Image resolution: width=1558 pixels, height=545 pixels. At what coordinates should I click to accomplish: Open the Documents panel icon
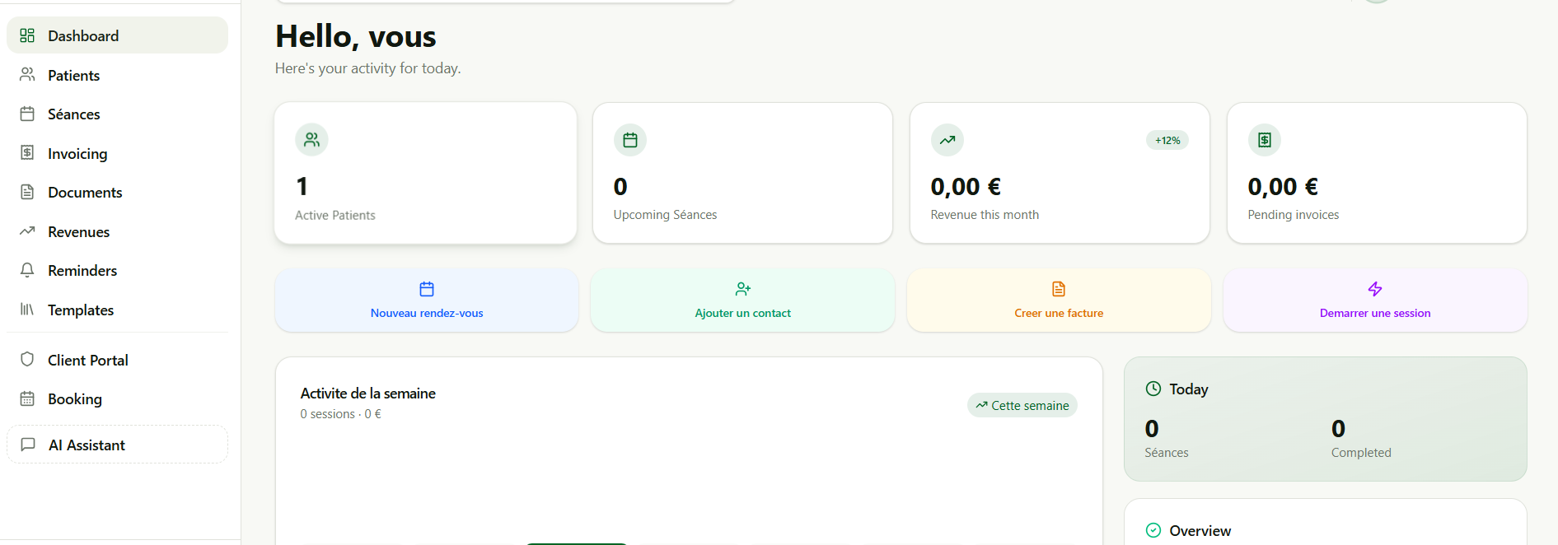click(27, 192)
